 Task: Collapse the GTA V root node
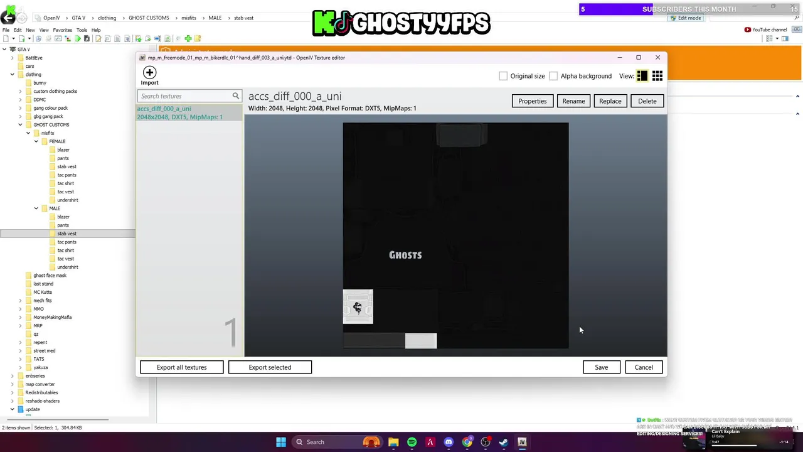coord(4,49)
